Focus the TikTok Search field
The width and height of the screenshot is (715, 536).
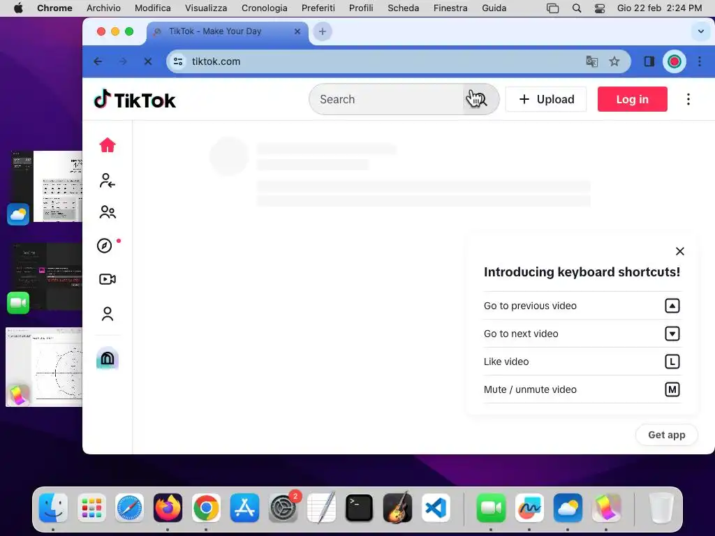pyautogui.click(x=387, y=99)
